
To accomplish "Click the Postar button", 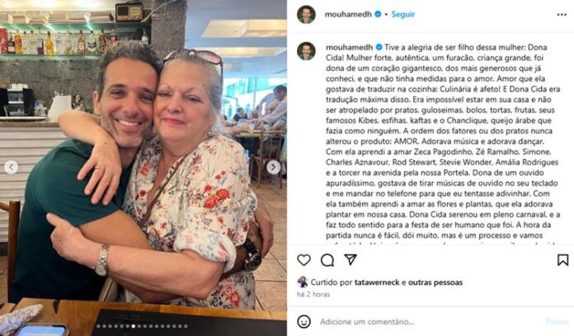I will click(x=557, y=322).
